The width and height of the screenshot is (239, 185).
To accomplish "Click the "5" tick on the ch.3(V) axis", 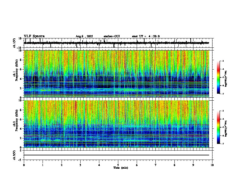I will point(21,151).
